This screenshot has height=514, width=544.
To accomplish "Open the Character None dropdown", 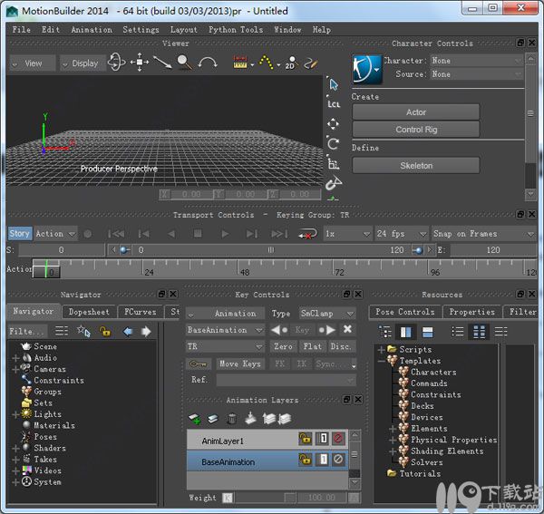I will tap(477, 61).
